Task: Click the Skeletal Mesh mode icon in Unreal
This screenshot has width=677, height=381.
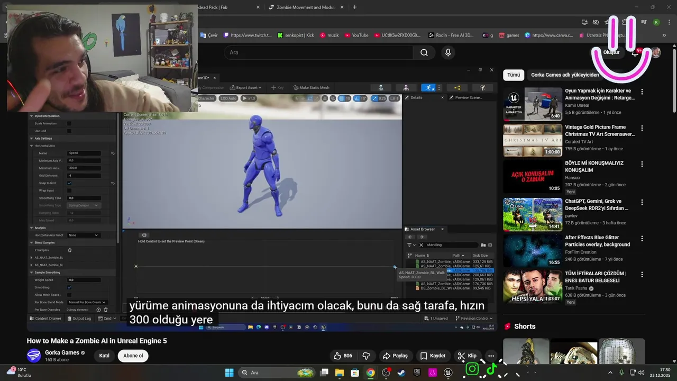Action: tap(406, 87)
